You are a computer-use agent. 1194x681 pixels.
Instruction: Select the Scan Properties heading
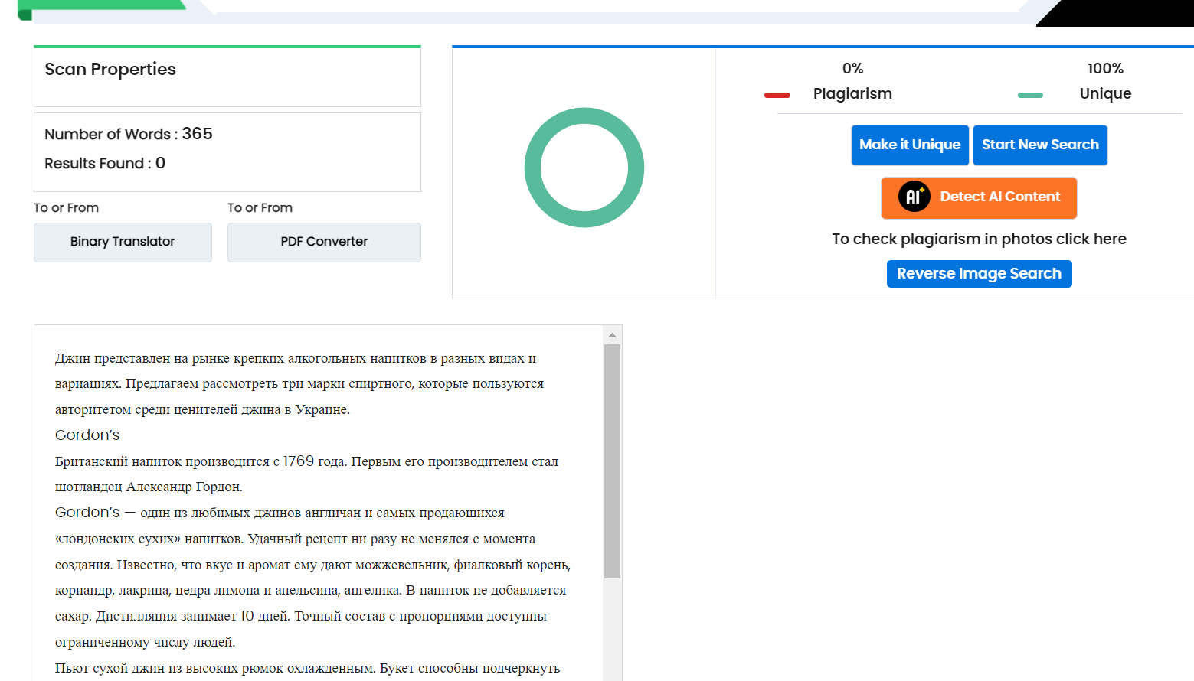[110, 70]
